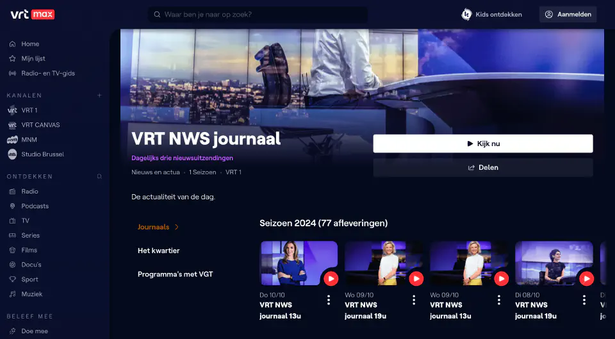This screenshot has width=615, height=339.
Task: Focus the 'Waar ben je naar op zoek?' search field
Action: pyautogui.click(x=258, y=15)
